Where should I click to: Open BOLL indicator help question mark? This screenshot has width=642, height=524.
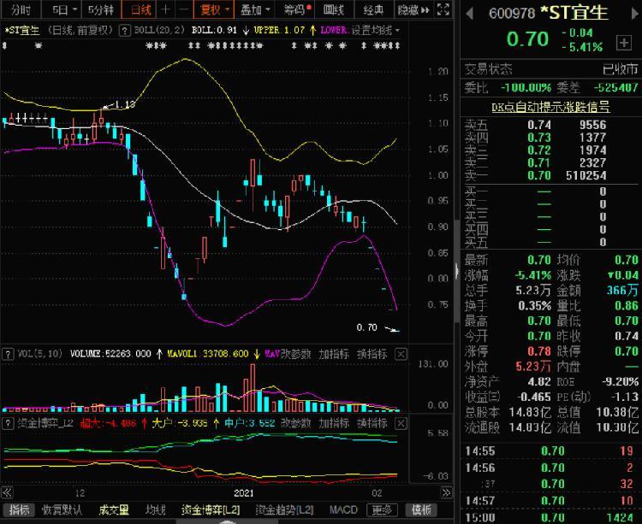coord(124,30)
